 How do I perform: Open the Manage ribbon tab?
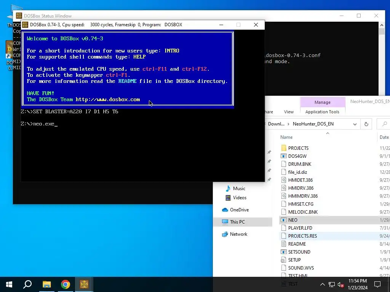tap(322, 102)
